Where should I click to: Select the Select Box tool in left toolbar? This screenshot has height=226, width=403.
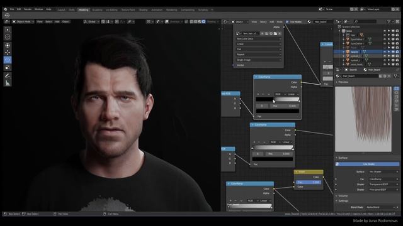pyautogui.click(x=8, y=30)
